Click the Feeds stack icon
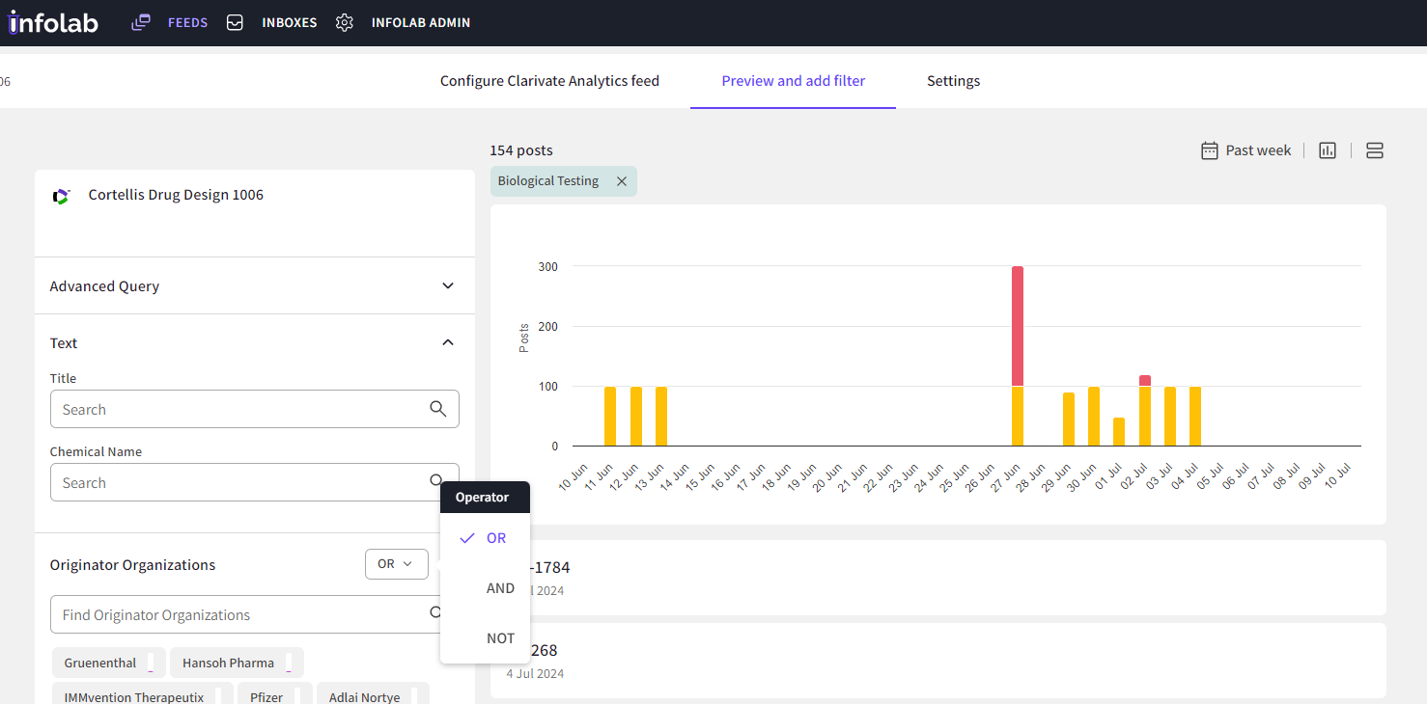 (141, 22)
